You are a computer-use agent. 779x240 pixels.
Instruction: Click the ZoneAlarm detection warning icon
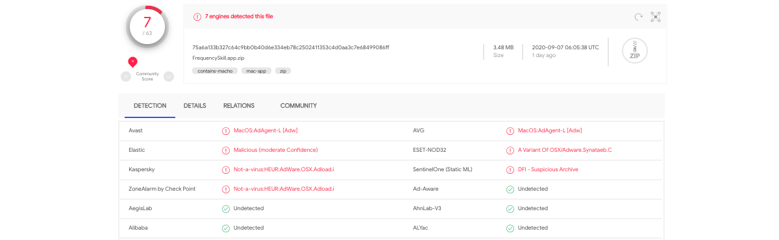point(226,189)
